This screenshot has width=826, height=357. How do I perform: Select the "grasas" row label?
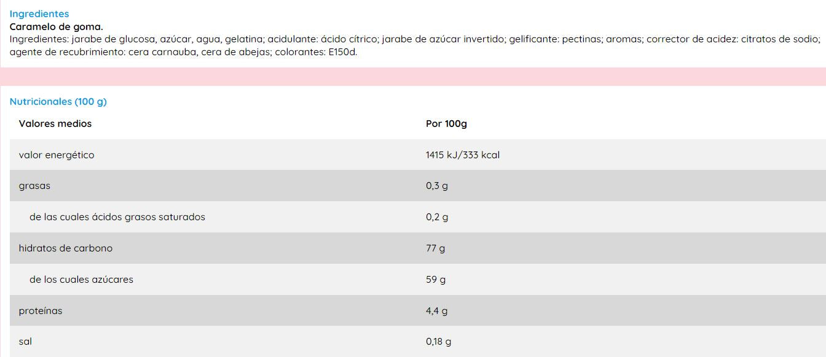(x=34, y=186)
